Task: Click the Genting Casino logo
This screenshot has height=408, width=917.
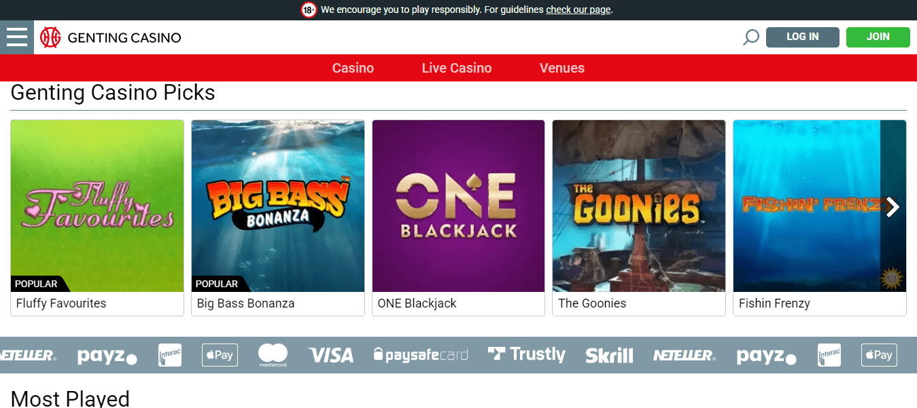Action: 111,37
